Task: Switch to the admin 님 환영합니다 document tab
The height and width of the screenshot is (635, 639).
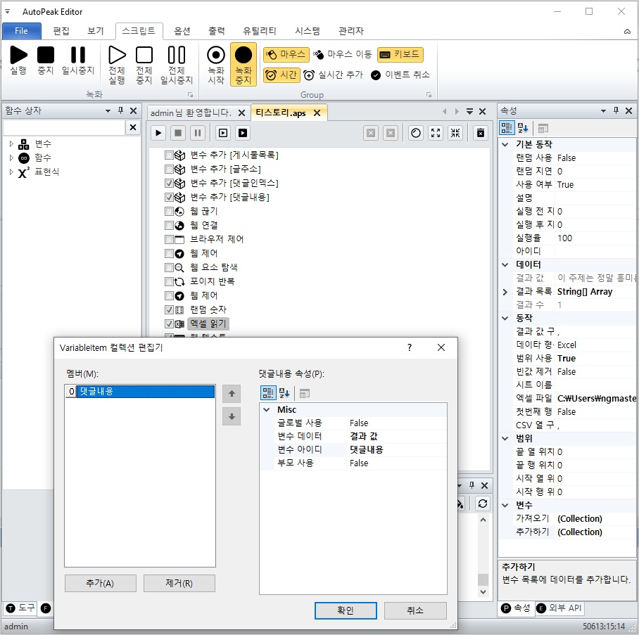Action: coord(191,113)
